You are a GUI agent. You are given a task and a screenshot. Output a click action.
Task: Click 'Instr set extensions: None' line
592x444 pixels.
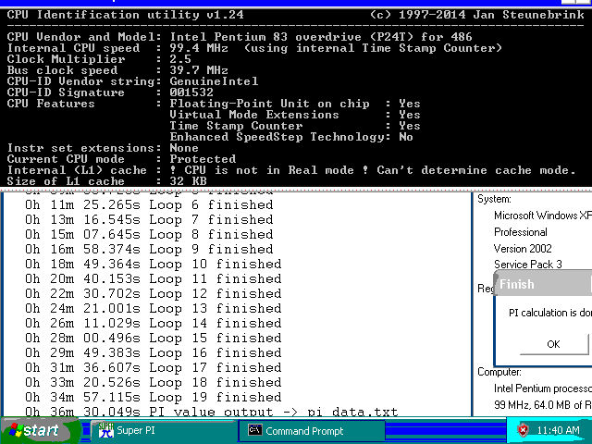[103, 148]
